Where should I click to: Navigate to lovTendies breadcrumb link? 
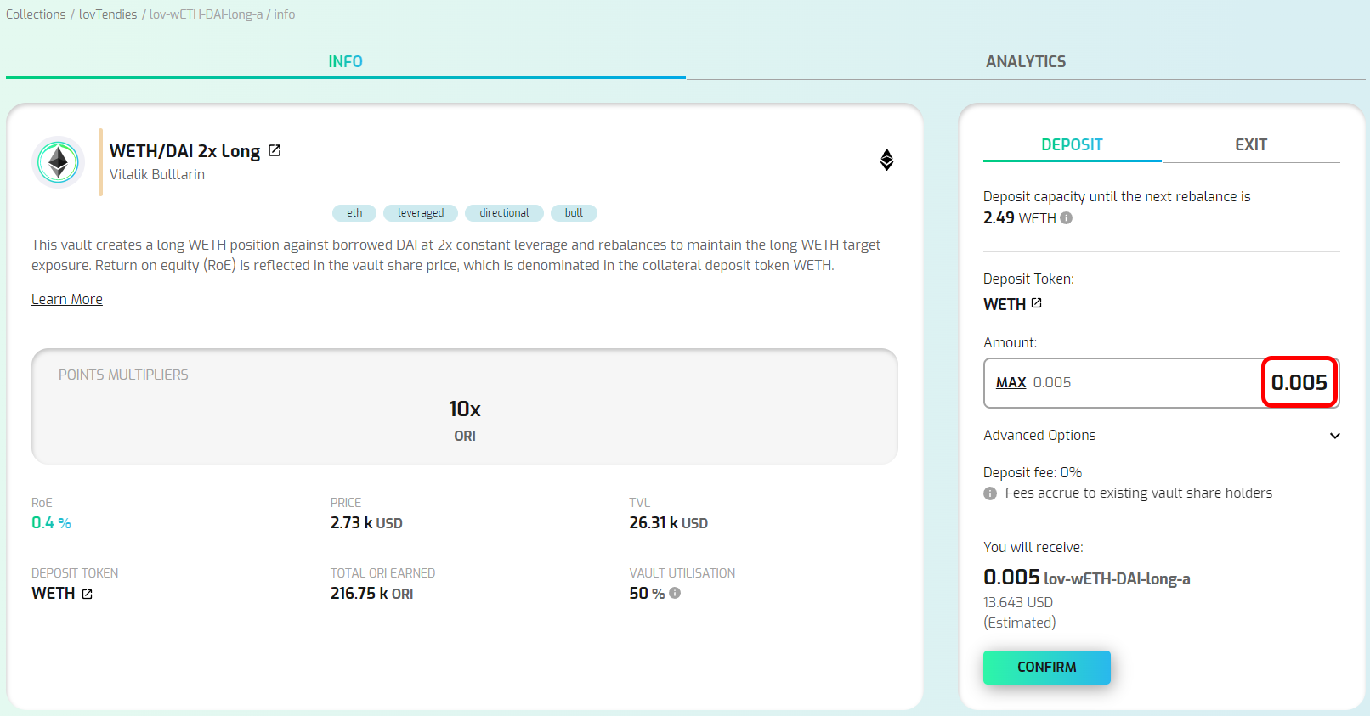click(x=108, y=14)
